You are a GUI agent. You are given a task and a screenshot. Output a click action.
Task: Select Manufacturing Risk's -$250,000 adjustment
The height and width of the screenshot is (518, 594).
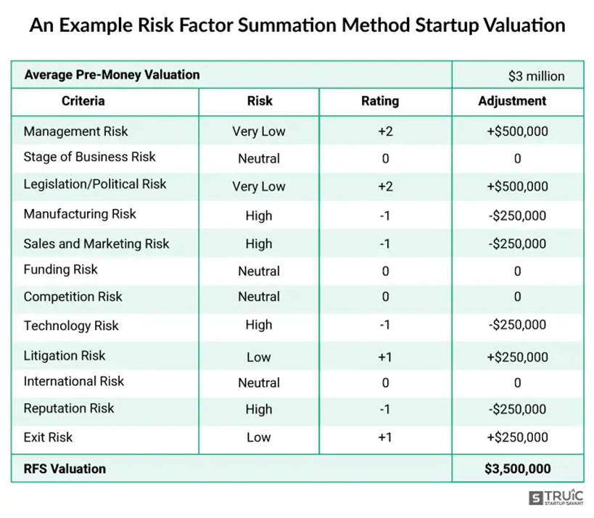[517, 215]
